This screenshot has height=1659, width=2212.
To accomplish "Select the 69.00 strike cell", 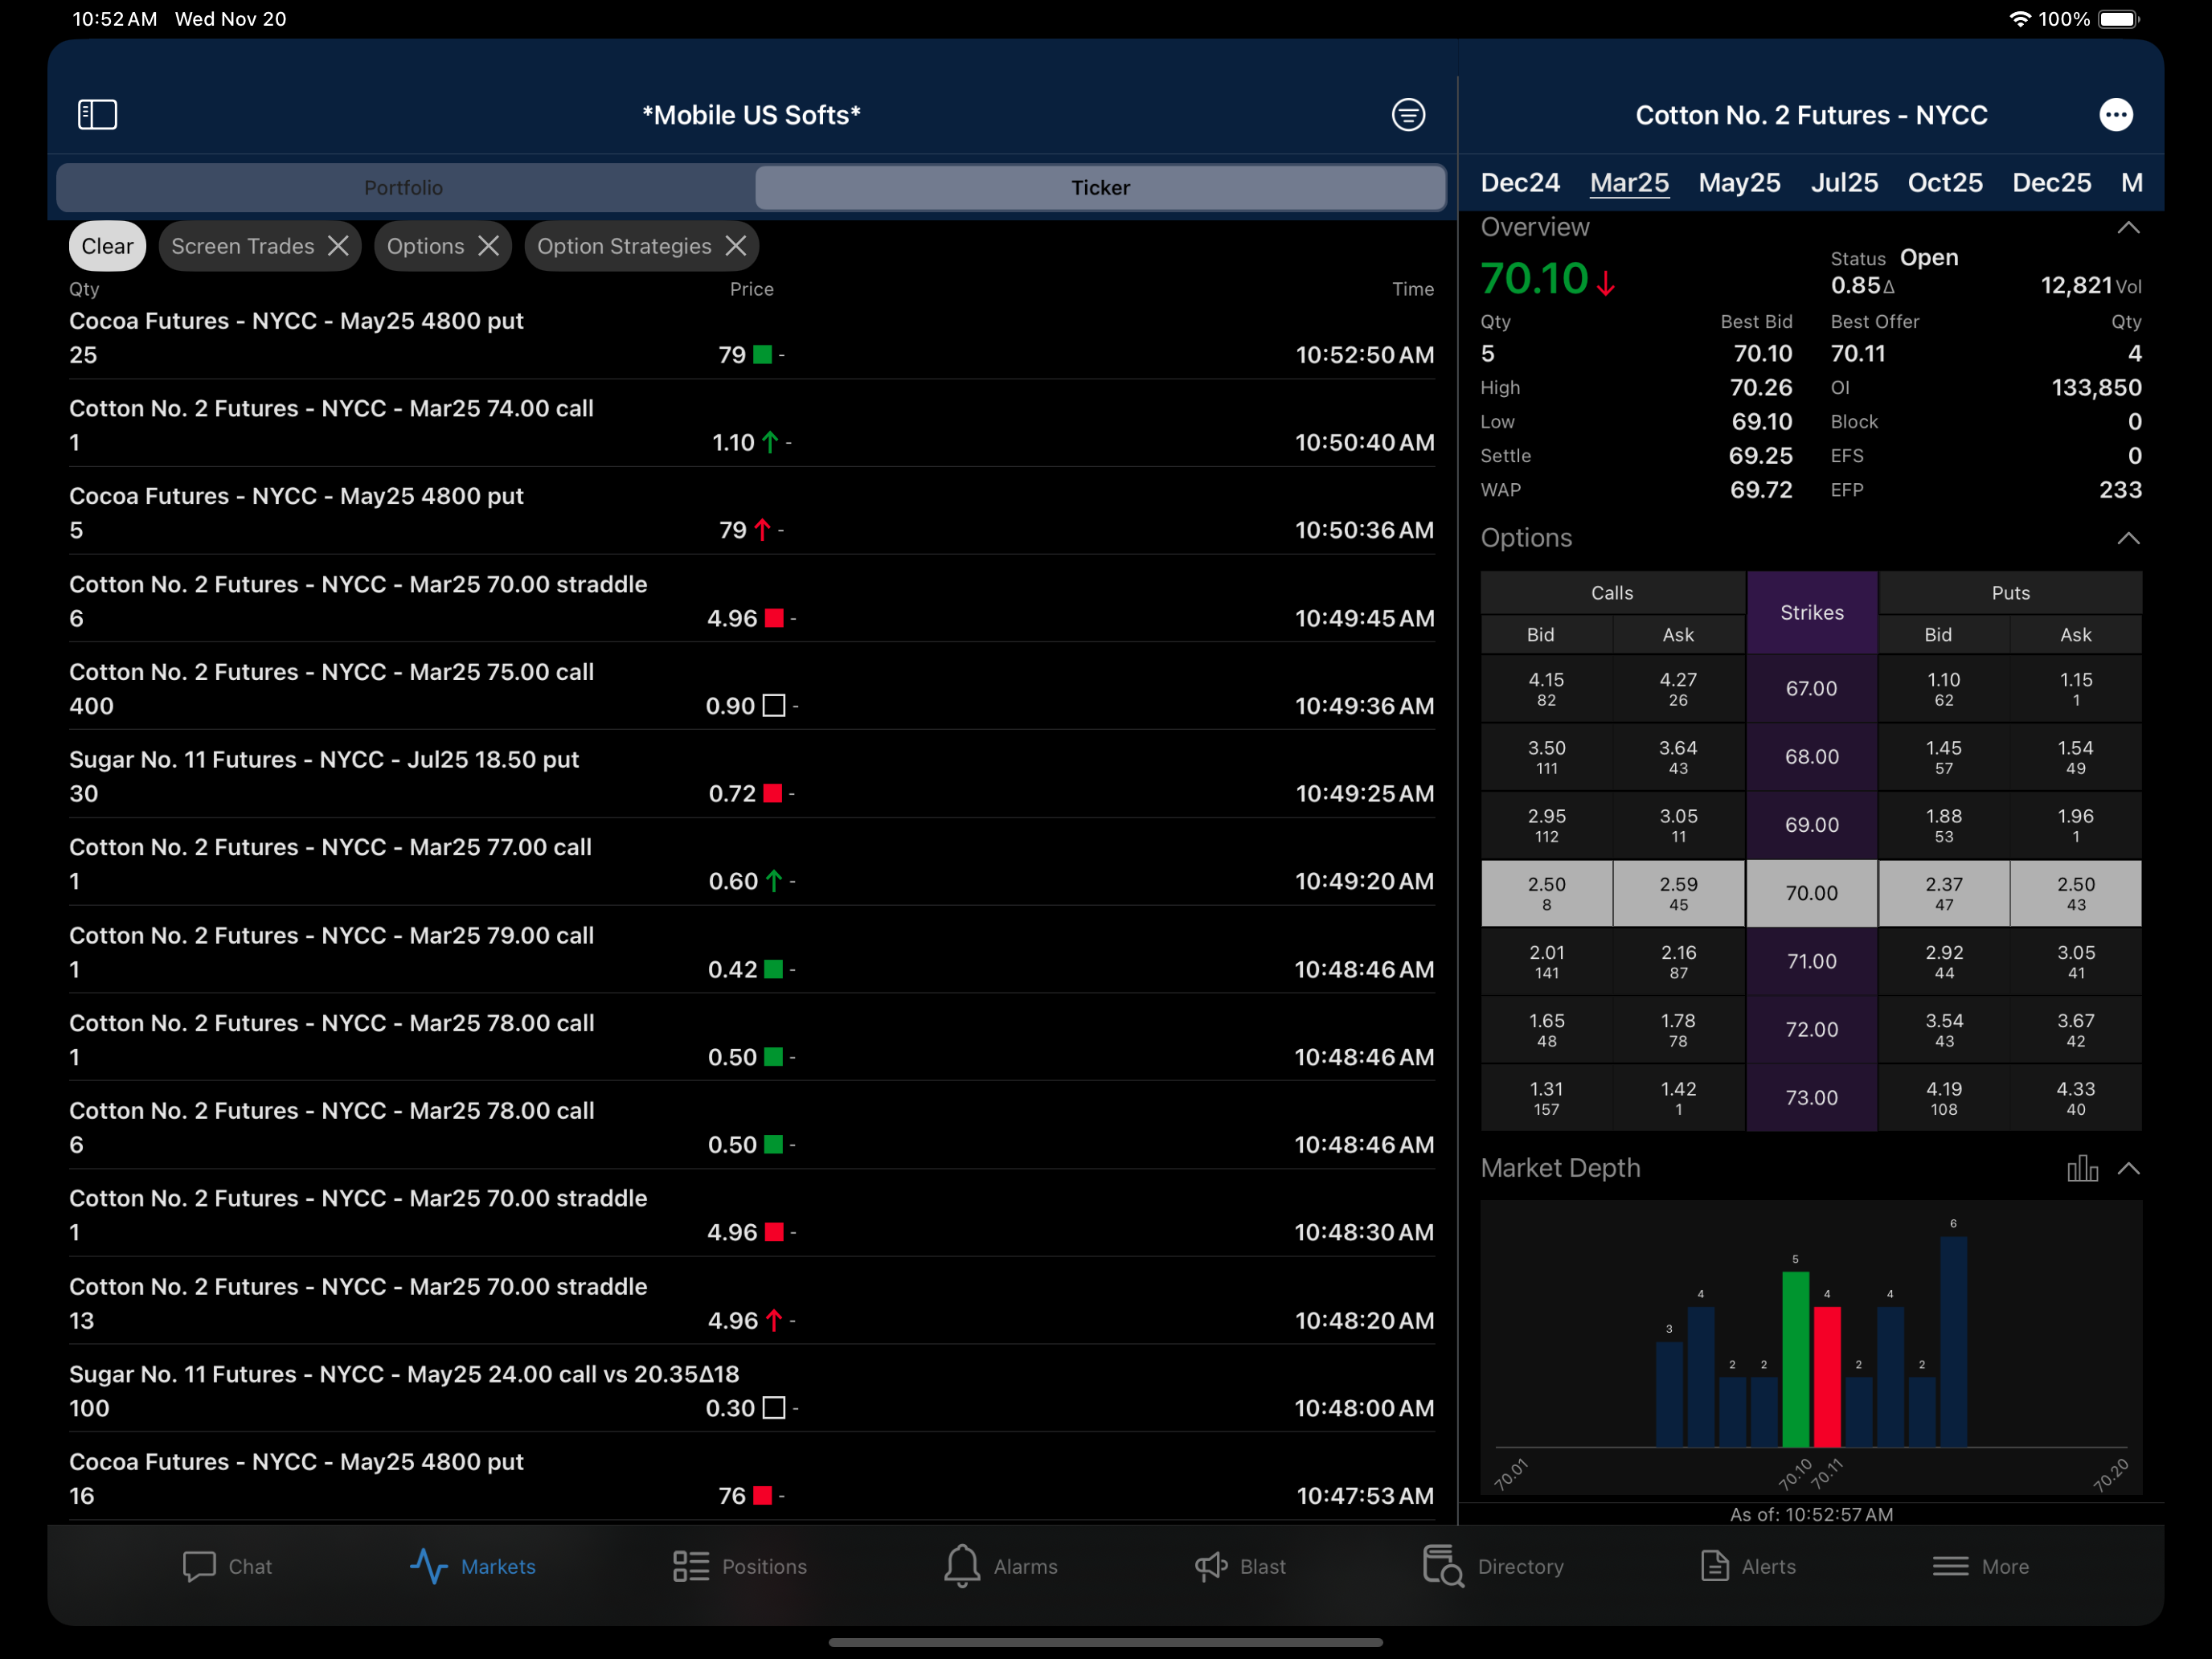I will tap(1811, 825).
